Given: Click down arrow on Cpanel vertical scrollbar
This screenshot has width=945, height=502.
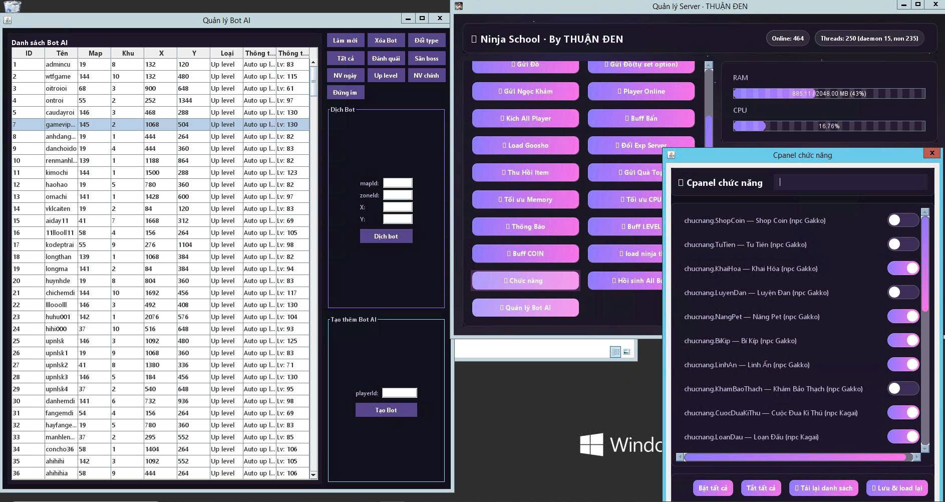Looking at the screenshot, I should pos(925,447).
